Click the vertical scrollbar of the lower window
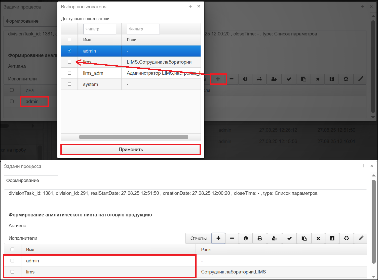The height and width of the screenshot is (280, 378). [x=374, y=222]
